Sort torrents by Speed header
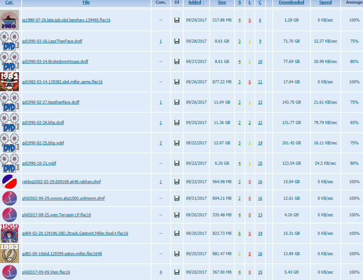The image size is (363, 280). 326,2
